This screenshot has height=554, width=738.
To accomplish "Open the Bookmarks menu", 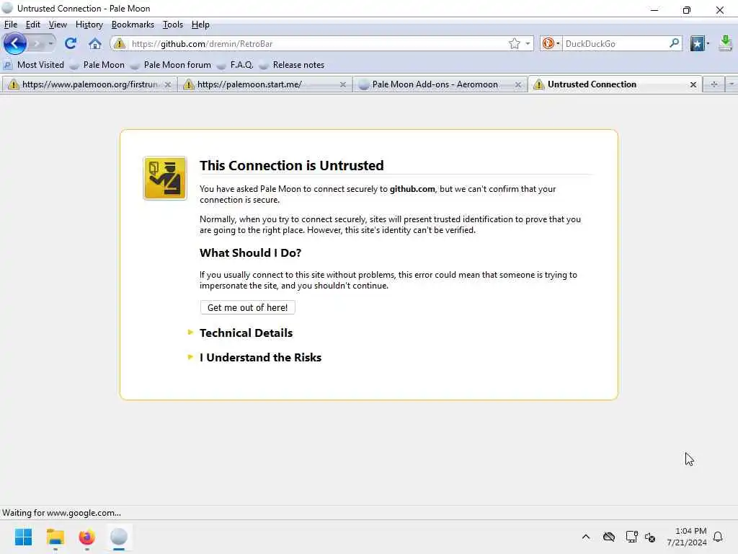I will 133,25.
